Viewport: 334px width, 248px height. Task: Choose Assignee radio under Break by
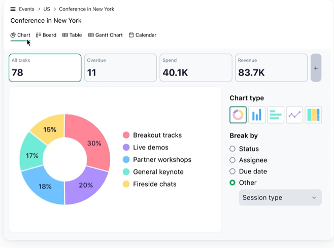(232, 160)
